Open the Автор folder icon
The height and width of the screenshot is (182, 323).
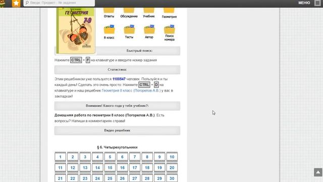point(149,29)
